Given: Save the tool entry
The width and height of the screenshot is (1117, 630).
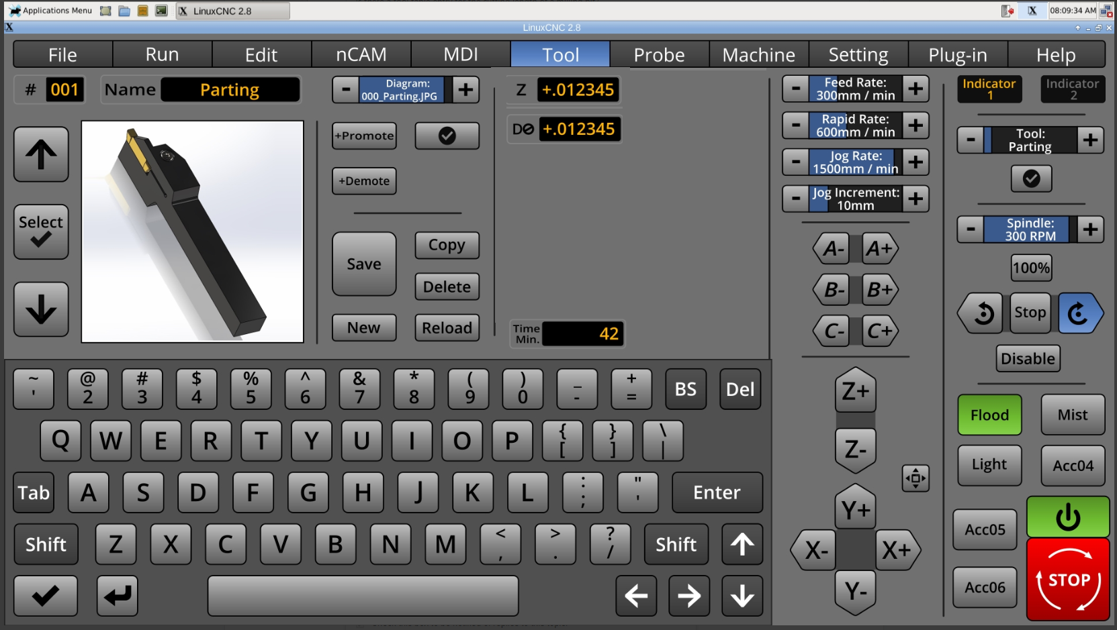Looking at the screenshot, I should pos(364,264).
